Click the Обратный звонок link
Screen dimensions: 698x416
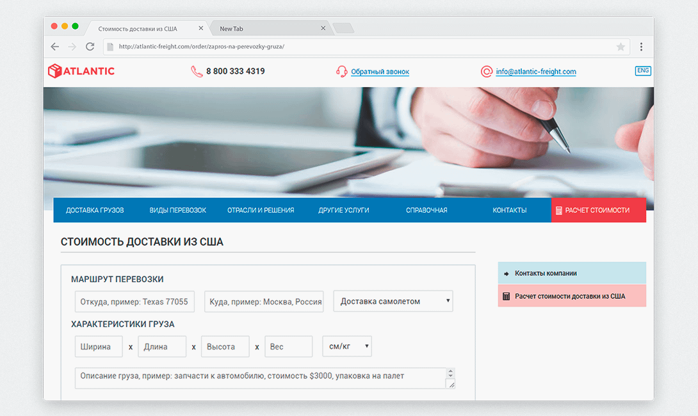[380, 72]
